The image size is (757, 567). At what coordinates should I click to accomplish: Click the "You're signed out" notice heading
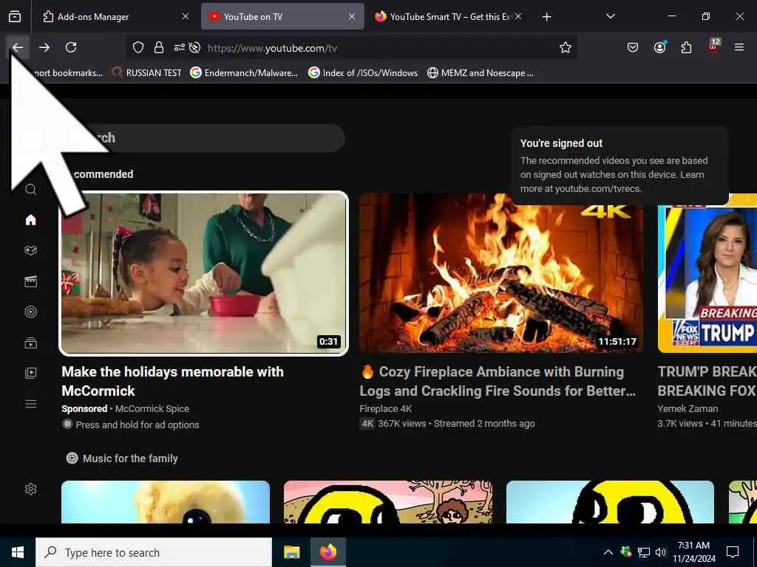tap(562, 143)
